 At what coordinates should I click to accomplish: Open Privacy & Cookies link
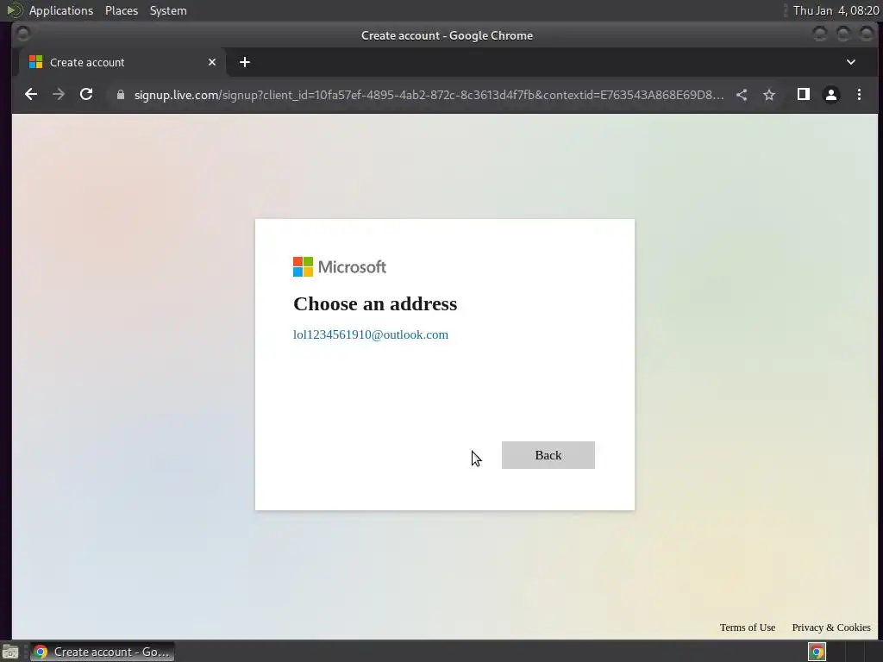coord(831,628)
